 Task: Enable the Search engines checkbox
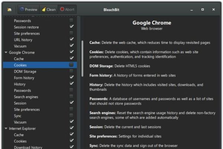point(71,96)
